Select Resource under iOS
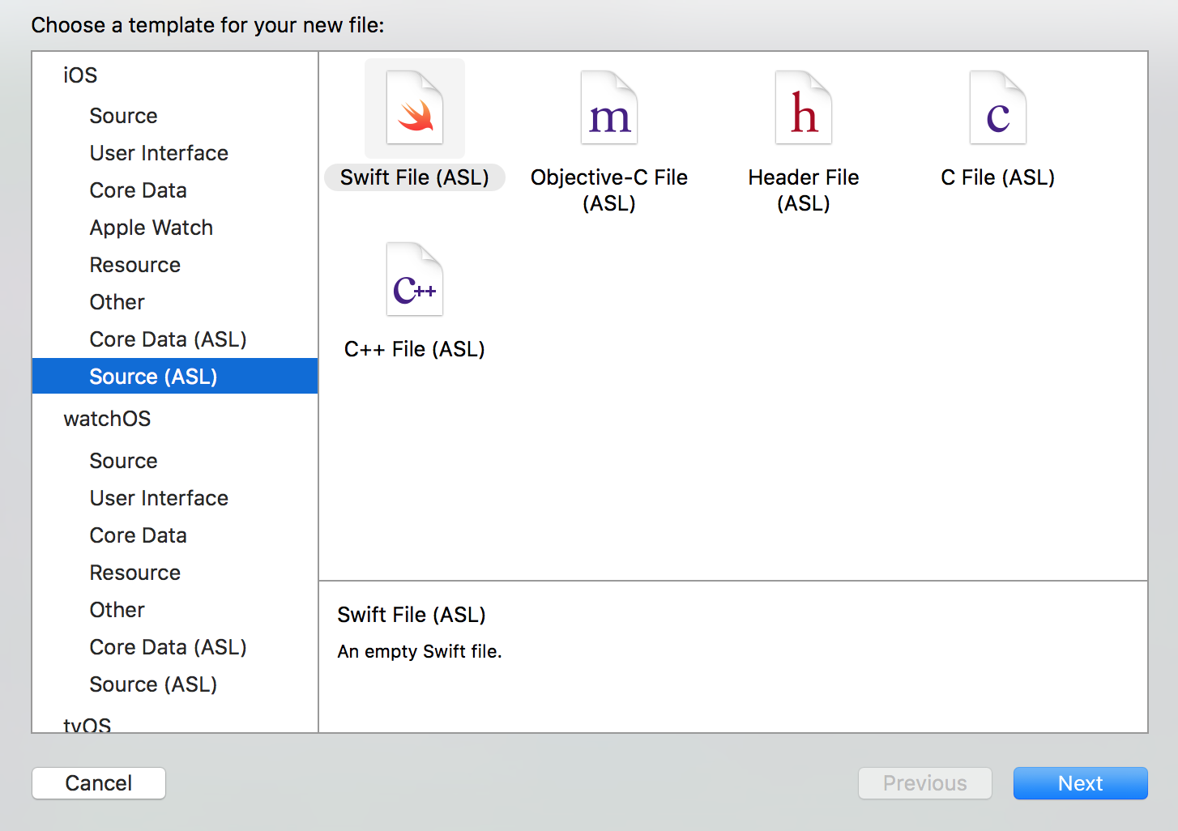The width and height of the screenshot is (1178, 831). pos(175,265)
